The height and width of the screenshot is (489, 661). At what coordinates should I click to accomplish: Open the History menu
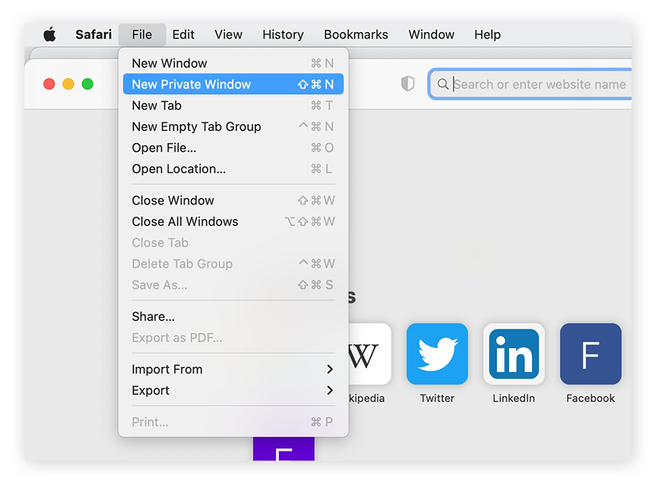click(x=283, y=34)
